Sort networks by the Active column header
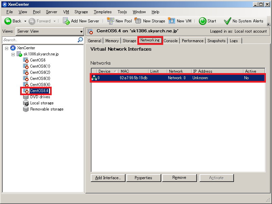This screenshot has height=204, width=272. coord(254,71)
